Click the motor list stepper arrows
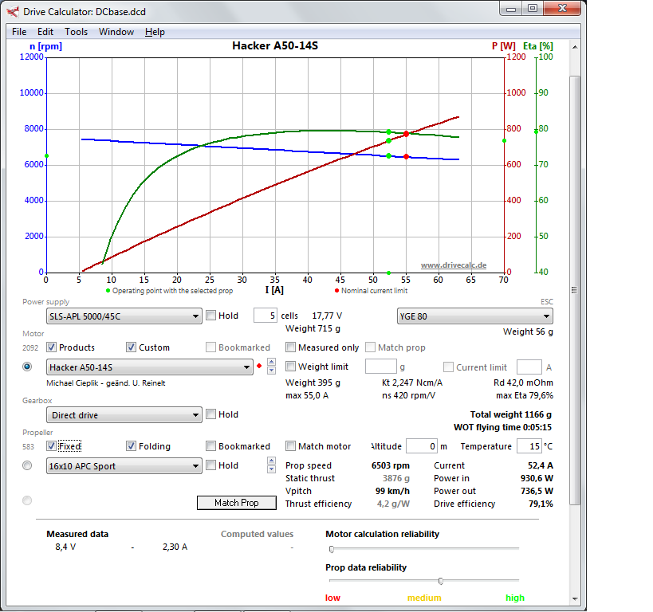Viewport: 653px width, 612px height. tap(271, 367)
